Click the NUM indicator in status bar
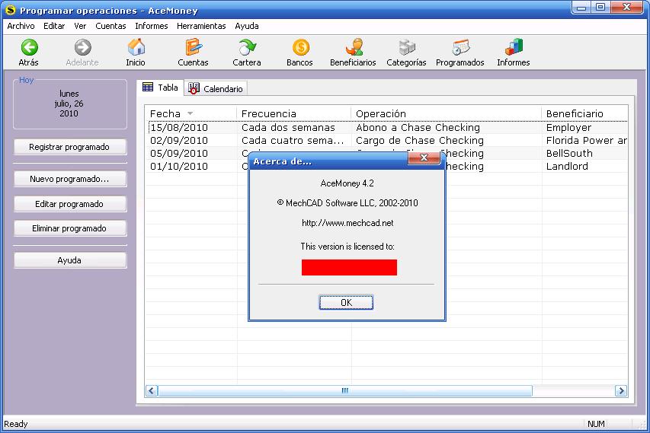This screenshot has width=650, height=433. [596, 424]
